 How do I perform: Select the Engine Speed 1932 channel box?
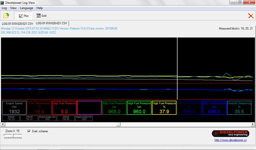coord(14,108)
